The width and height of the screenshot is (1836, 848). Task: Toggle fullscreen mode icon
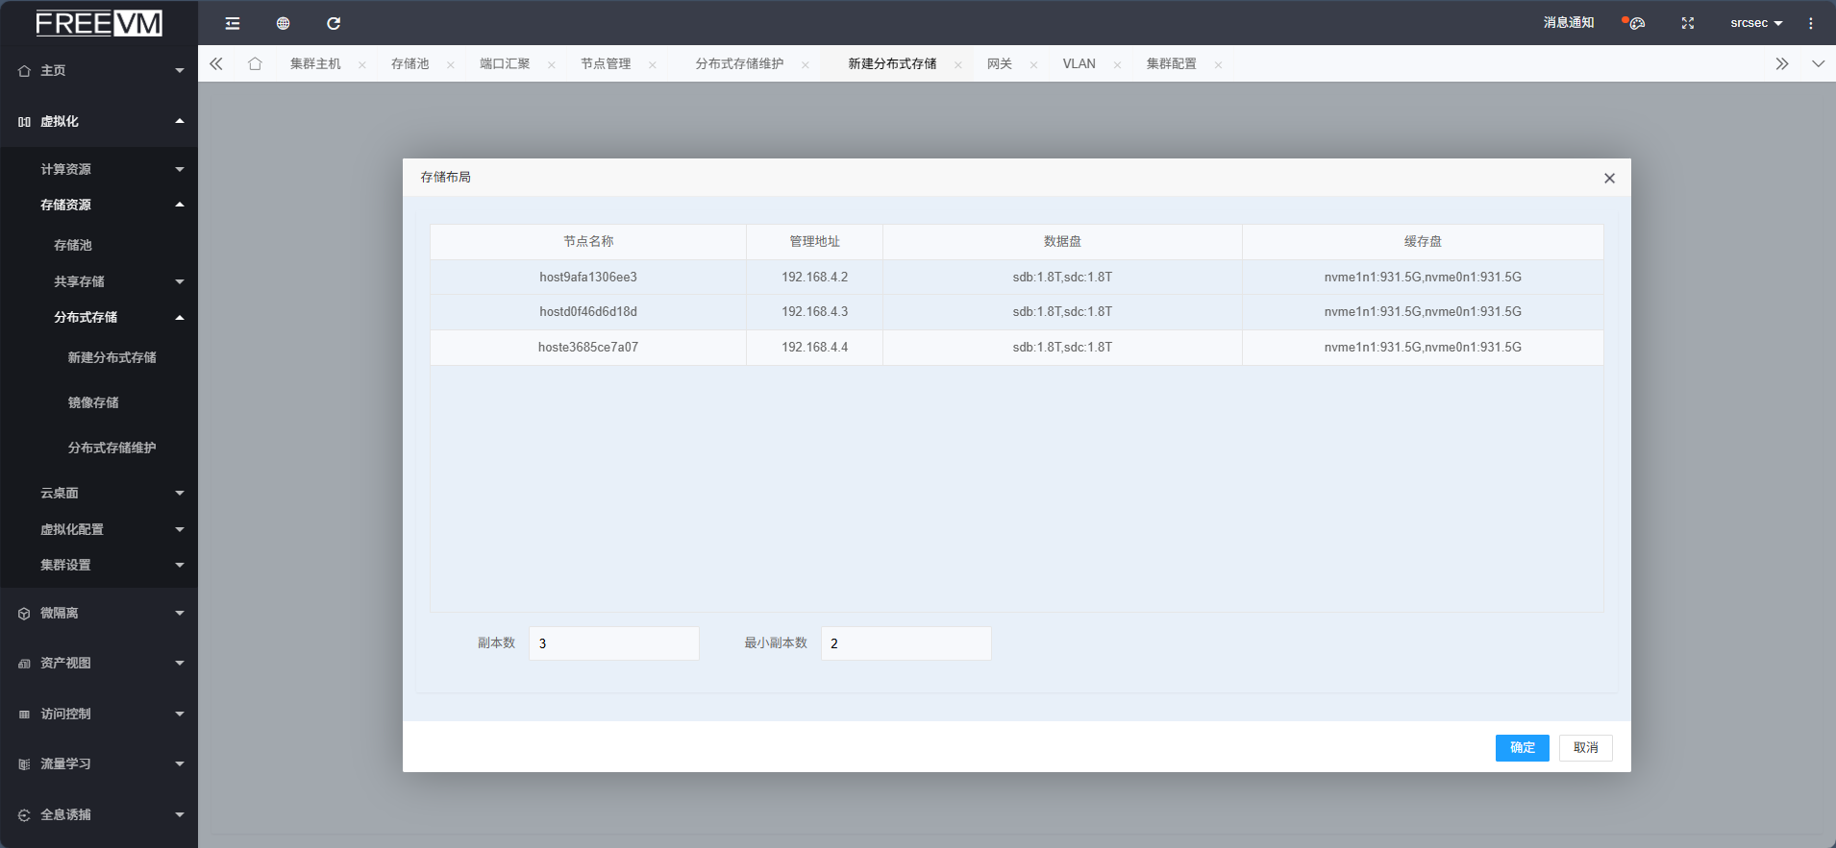tap(1687, 23)
